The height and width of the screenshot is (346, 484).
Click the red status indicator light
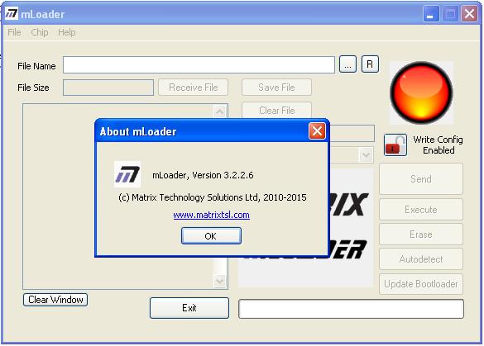(x=421, y=92)
